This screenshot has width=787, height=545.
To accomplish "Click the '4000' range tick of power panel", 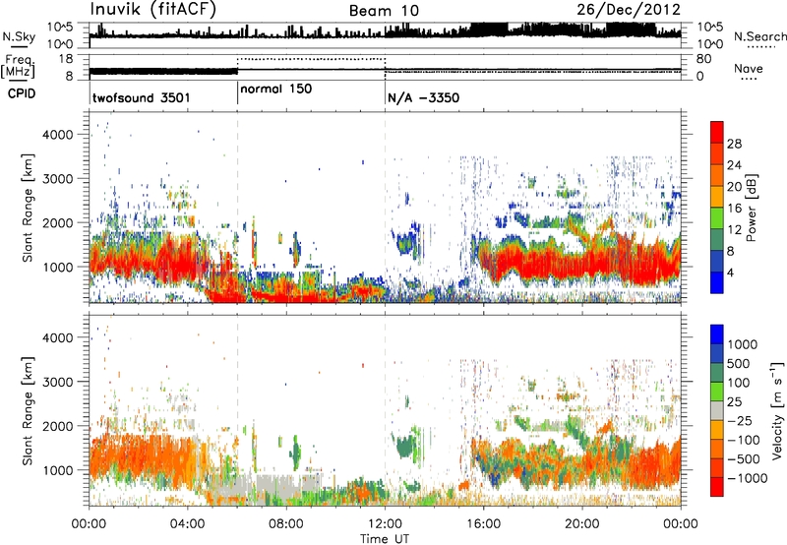I will pos(57,135).
